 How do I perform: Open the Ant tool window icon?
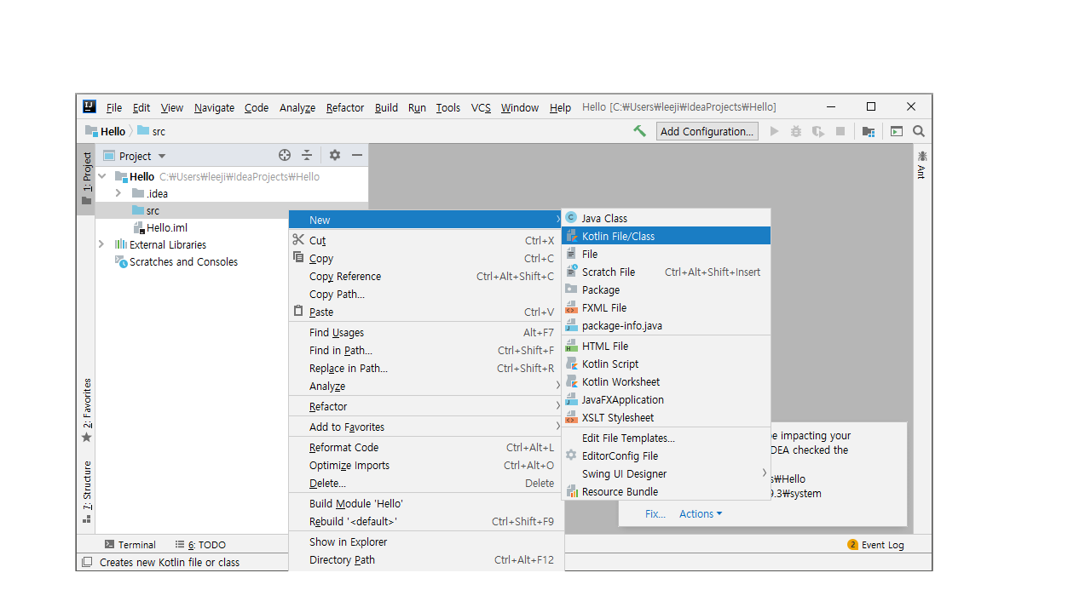pos(921,163)
